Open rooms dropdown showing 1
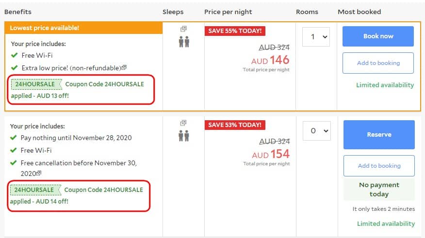This screenshot has width=425, height=238. (x=316, y=37)
